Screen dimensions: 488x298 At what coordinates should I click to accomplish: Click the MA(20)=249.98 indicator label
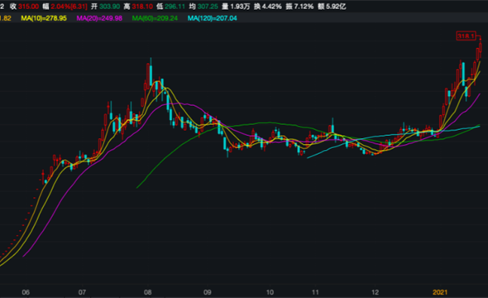(x=99, y=18)
